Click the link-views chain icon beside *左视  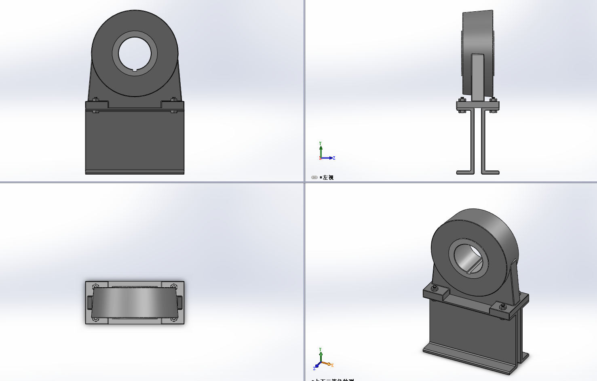pyautogui.click(x=314, y=177)
